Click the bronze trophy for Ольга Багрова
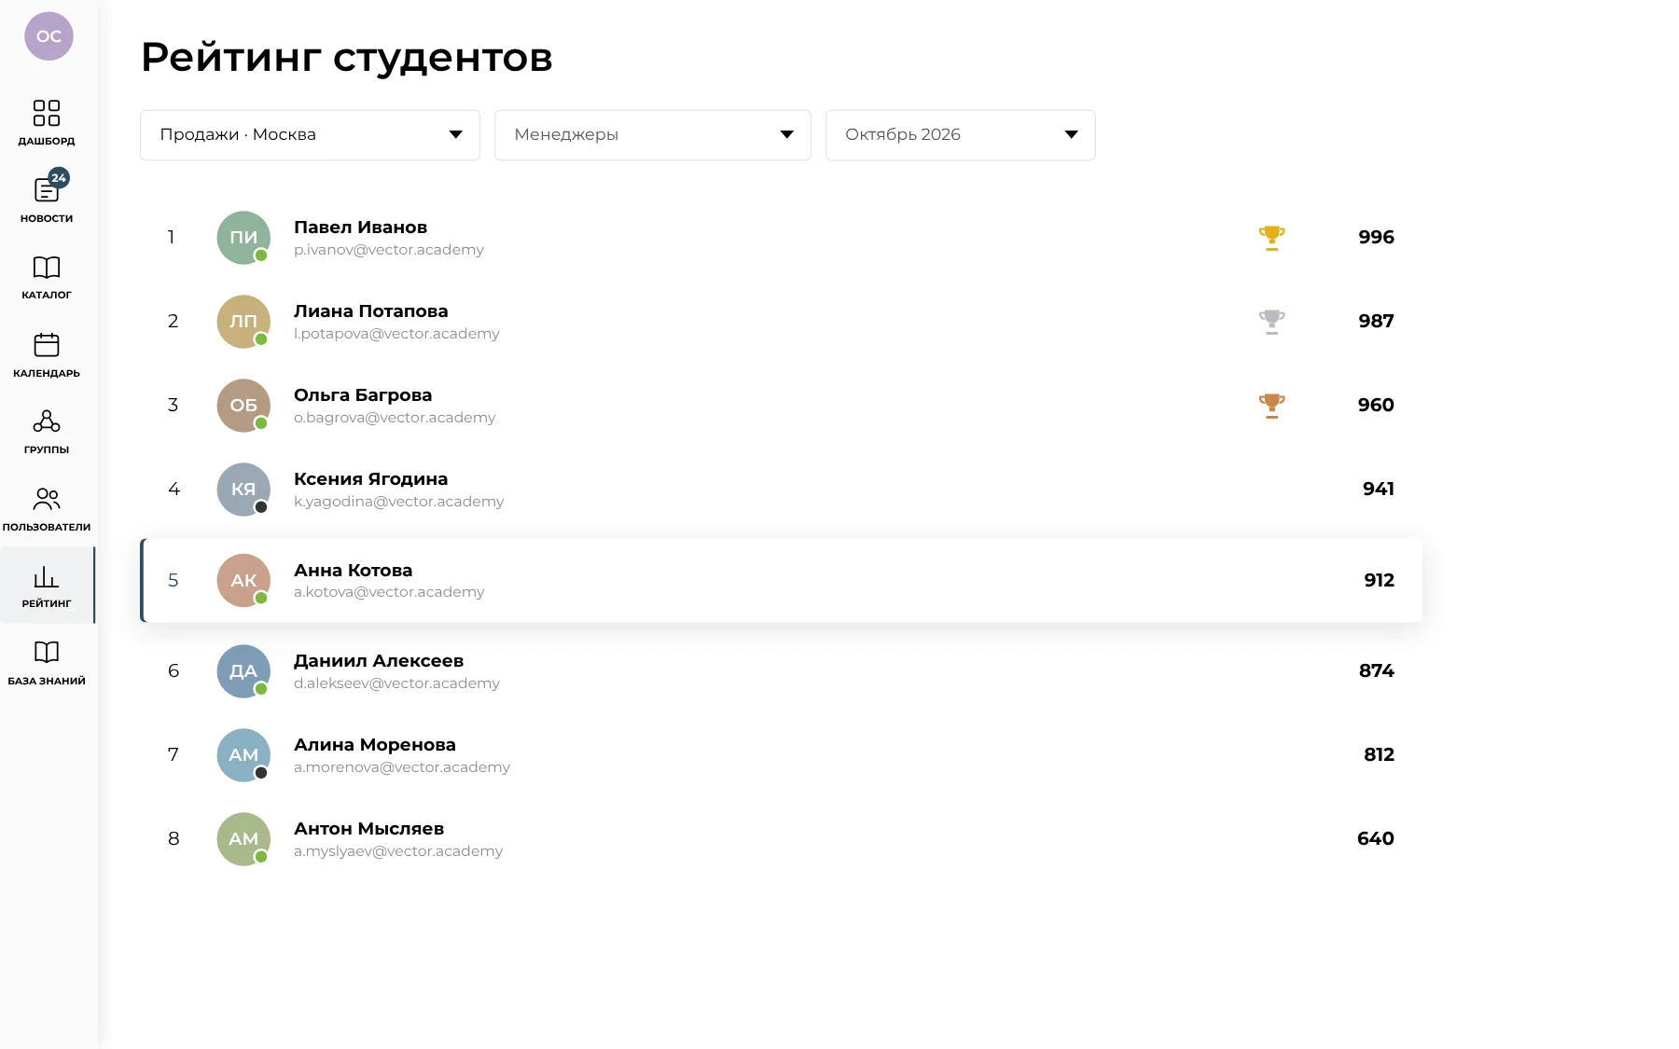Viewport: 1679px width, 1049px height. click(1271, 406)
